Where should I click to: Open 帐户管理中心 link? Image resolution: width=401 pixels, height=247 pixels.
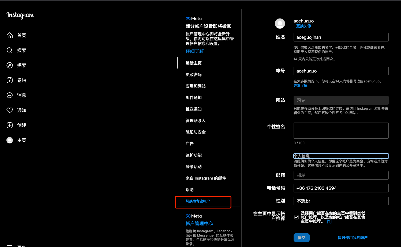[x=199, y=223]
